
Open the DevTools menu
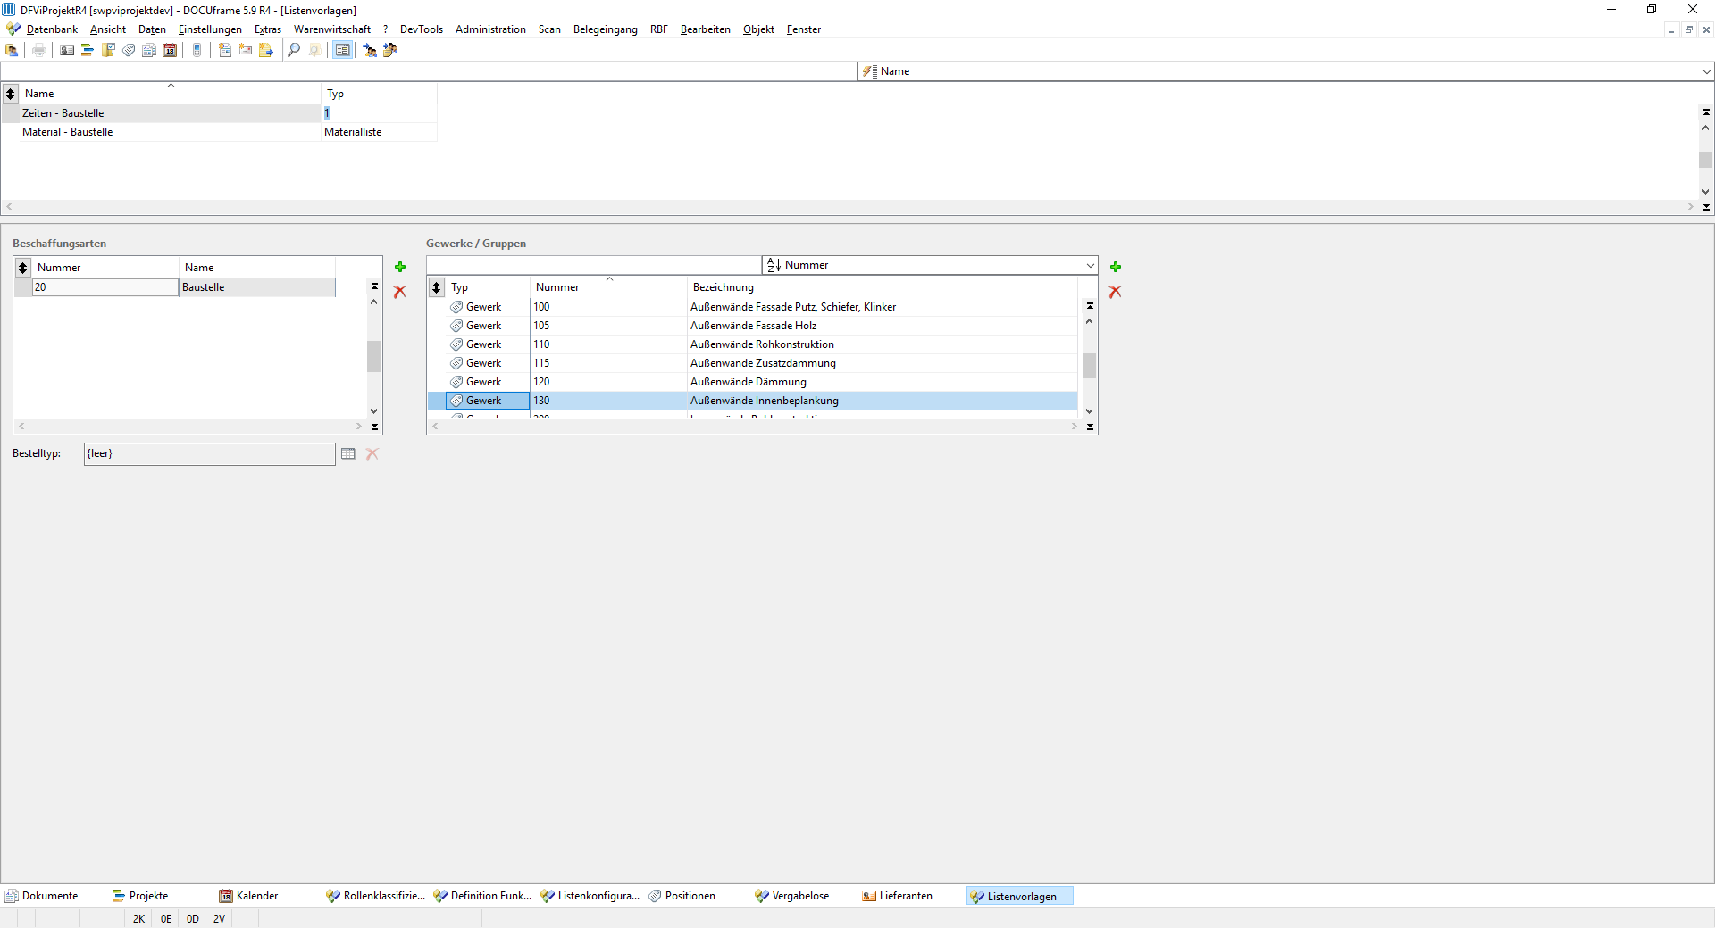[x=422, y=29]
